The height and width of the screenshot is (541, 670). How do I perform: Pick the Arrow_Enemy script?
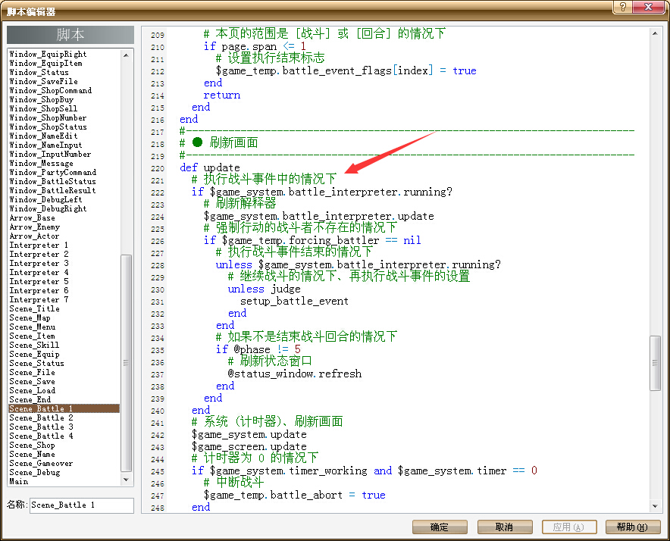[x=35, y=227]
